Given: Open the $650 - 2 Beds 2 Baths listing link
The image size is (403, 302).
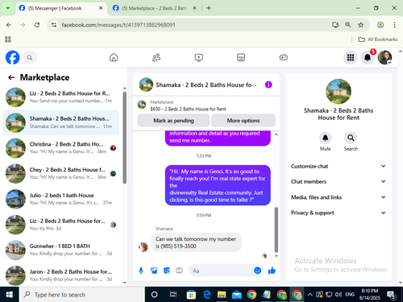Looking at the screenshot, I should pos(188,109).
